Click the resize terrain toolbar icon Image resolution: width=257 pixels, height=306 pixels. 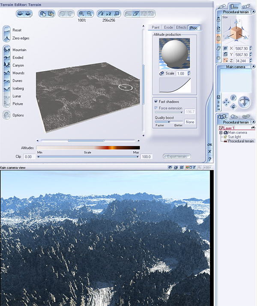click(117, 14)
